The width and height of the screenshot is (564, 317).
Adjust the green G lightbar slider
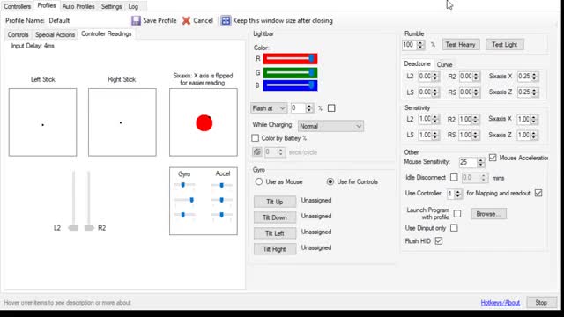tap(290, 72)
